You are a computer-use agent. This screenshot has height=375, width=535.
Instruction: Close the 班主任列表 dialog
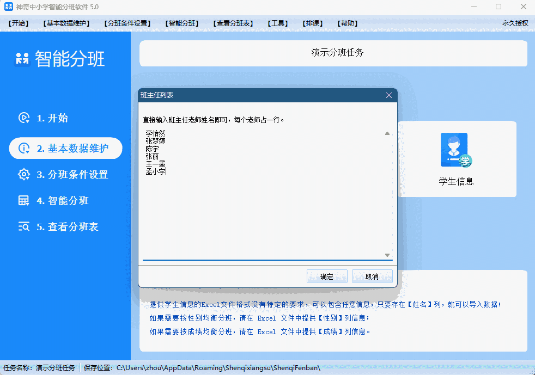(x=388, y=95)
